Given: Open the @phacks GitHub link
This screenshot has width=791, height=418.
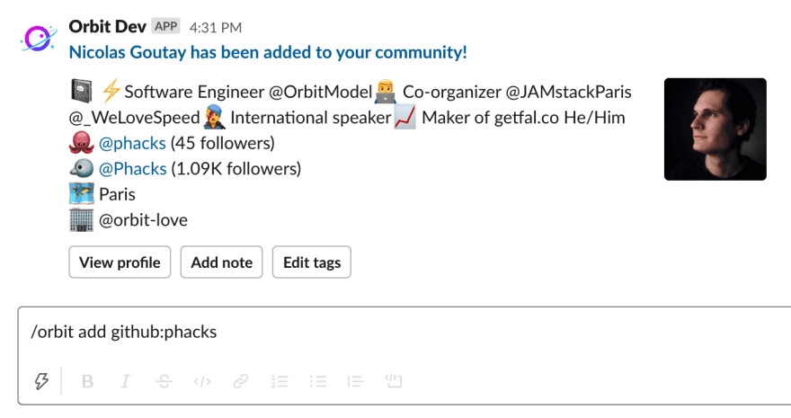Looking at the screenshot, I should (x=132, y=143).
